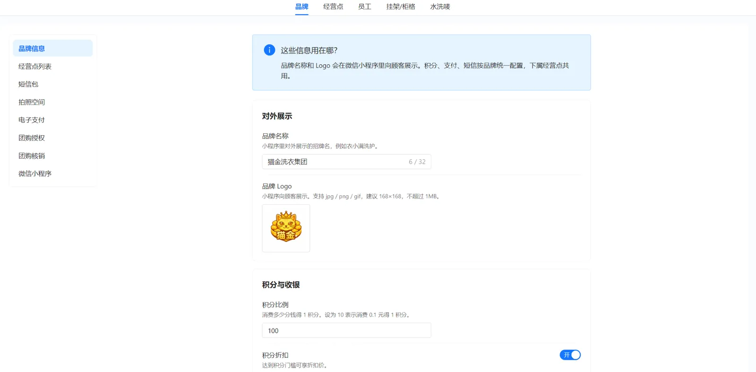Select 团购授权 in the sidebar
The image size is (756, 372).
tap(52, 138)
